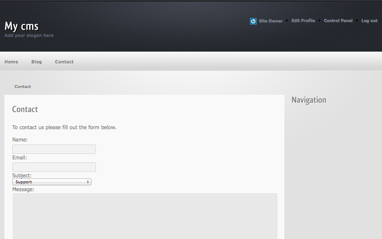
Task: Focus the Email input field
Action: [54, 167]
